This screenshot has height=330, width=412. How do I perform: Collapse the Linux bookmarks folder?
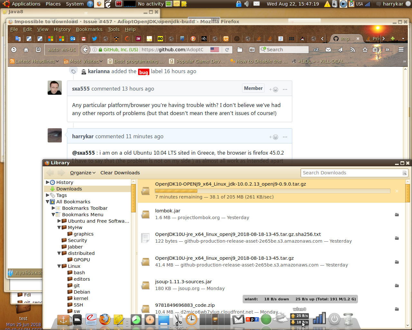tap(59, 266)
